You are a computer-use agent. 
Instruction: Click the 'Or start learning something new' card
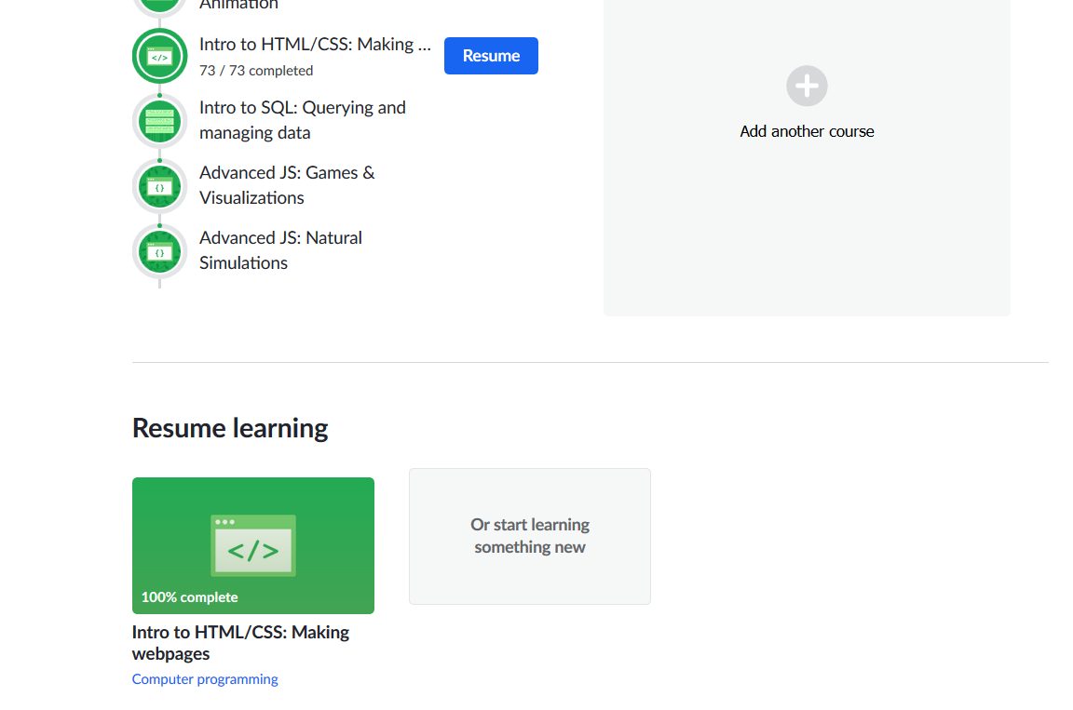pos(530,536)
